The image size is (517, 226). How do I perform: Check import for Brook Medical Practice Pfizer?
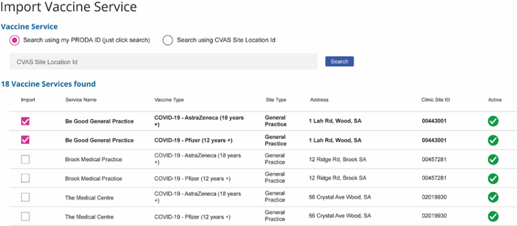(25, 178)
